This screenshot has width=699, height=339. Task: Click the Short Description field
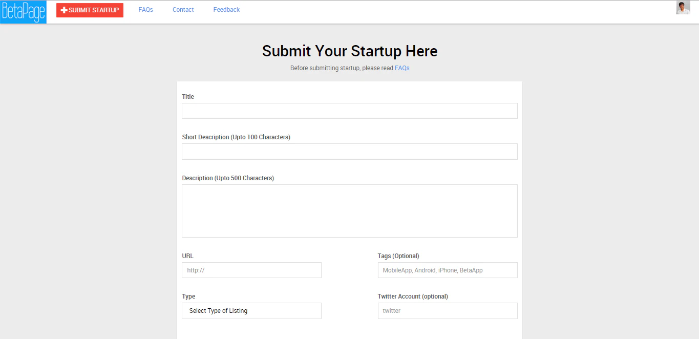point(349,151)
